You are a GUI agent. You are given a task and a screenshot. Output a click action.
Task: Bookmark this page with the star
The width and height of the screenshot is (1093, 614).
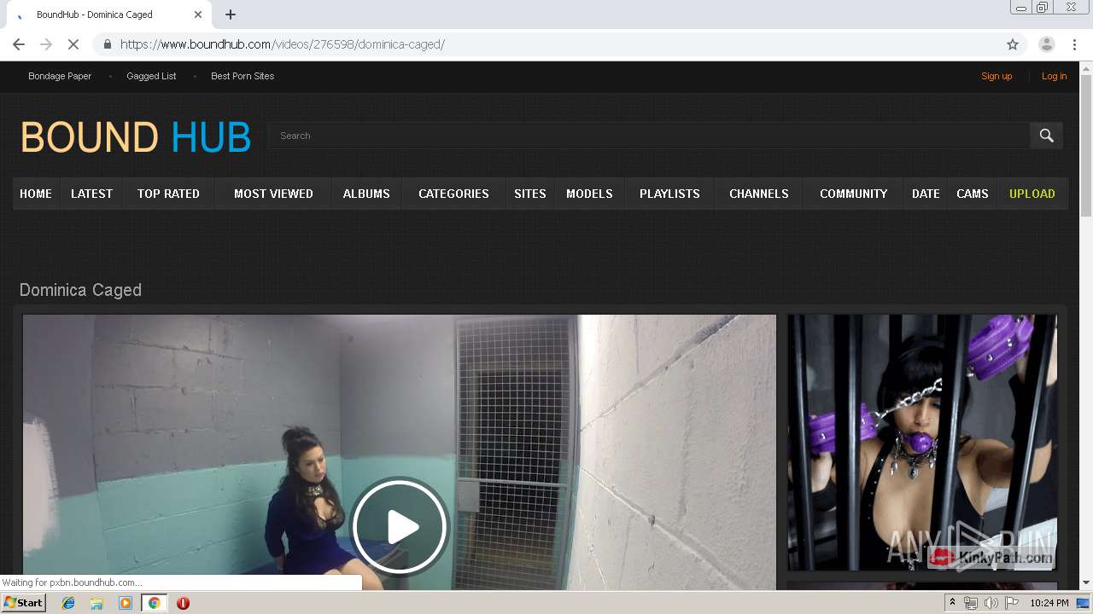[1013, 44]
